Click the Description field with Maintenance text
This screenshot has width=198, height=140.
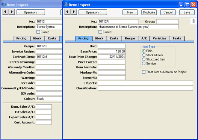138,27
